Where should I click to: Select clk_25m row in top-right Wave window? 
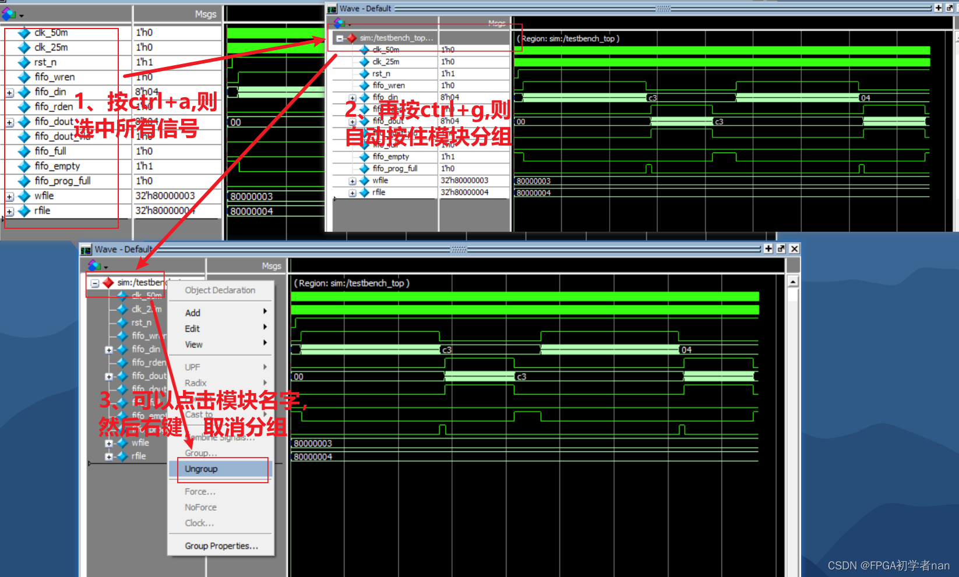click(386, 62)
